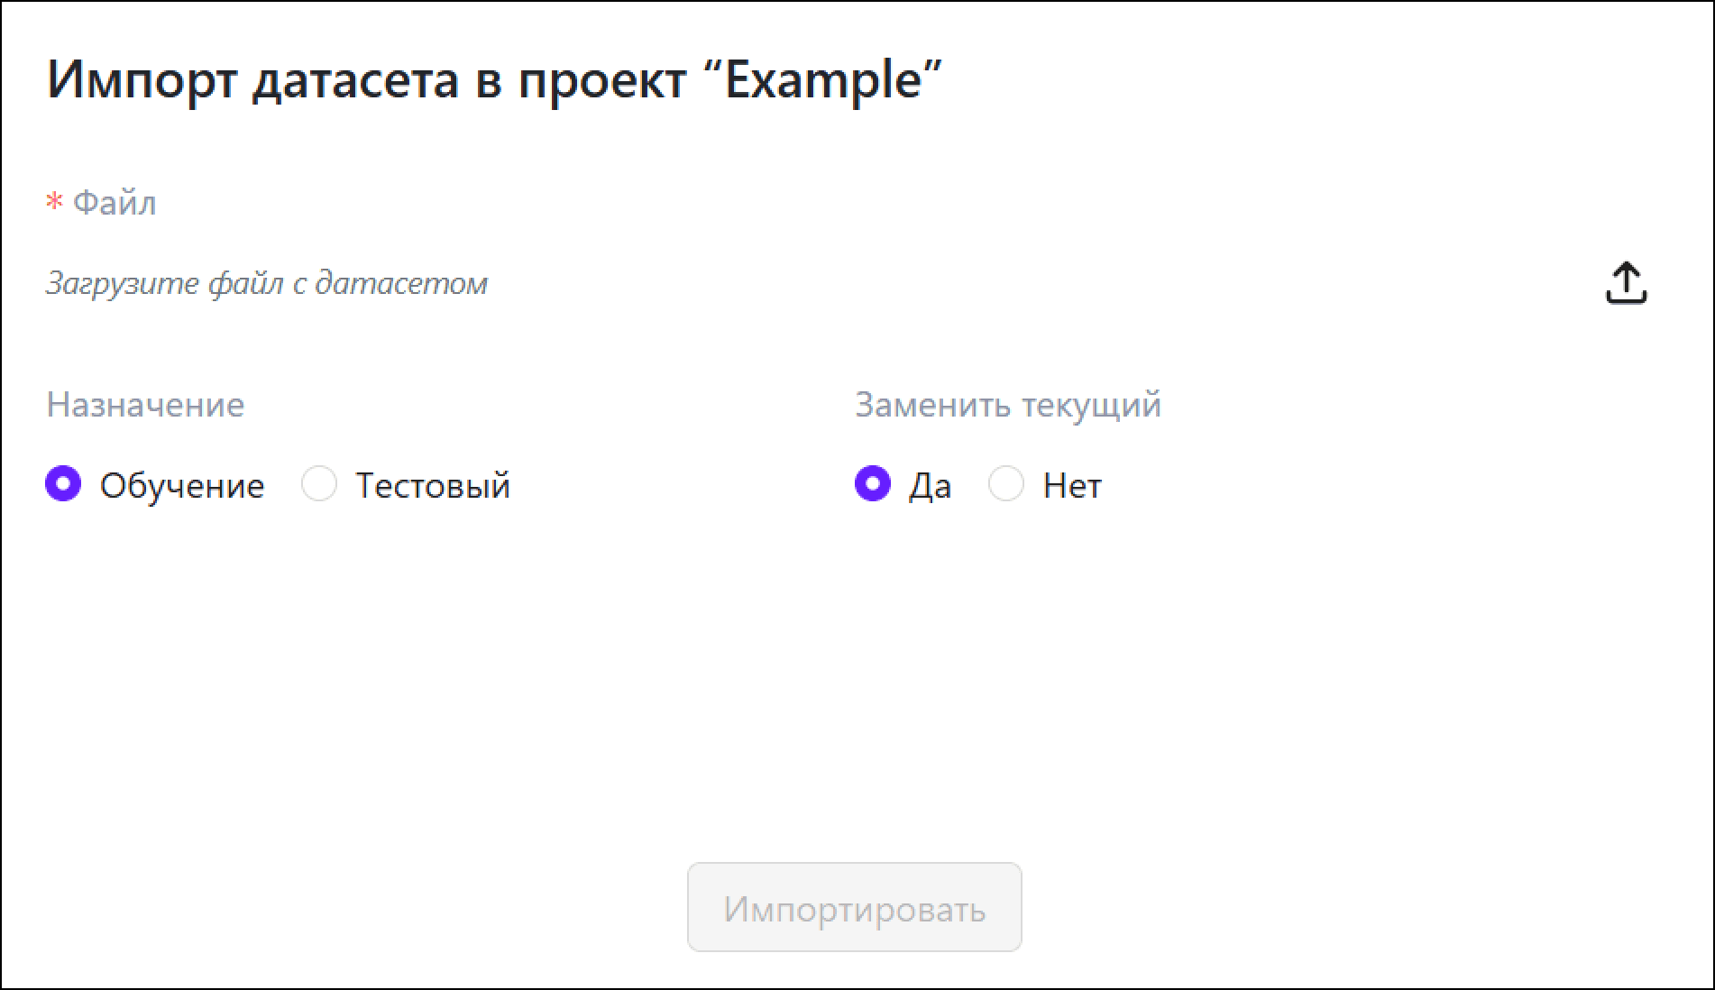Choose the Да radio button circle
Image resolution: width=1715 pixels, height=990 pixels.
point(872,484)
